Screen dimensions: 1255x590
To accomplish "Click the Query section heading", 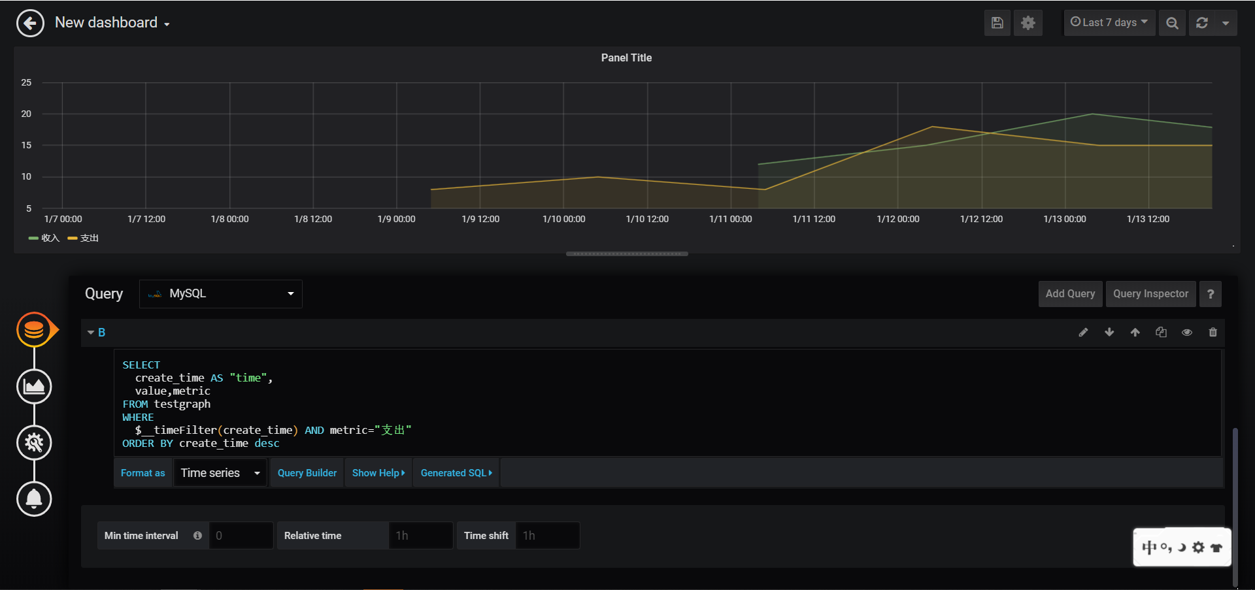I will point(104,294).
